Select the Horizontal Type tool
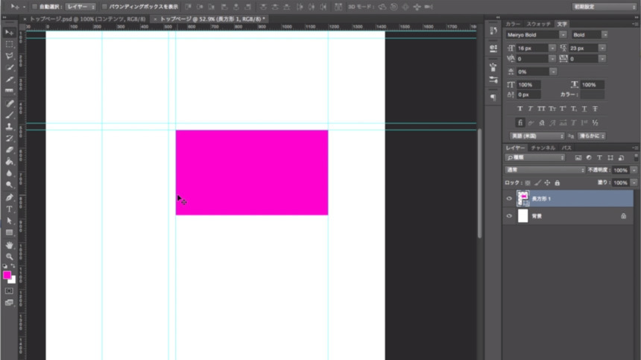The width and height of the screenshot is (641, 360). click(9, 209)
